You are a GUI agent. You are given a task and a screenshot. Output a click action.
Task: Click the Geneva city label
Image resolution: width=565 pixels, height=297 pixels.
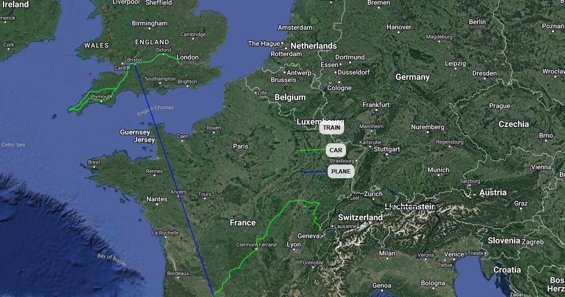tap(309, 236)
